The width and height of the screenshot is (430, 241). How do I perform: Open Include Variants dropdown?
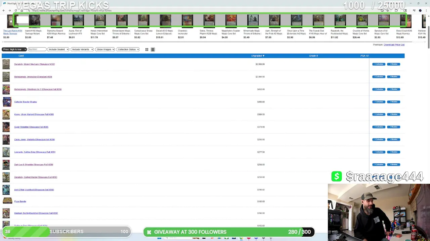82,50
